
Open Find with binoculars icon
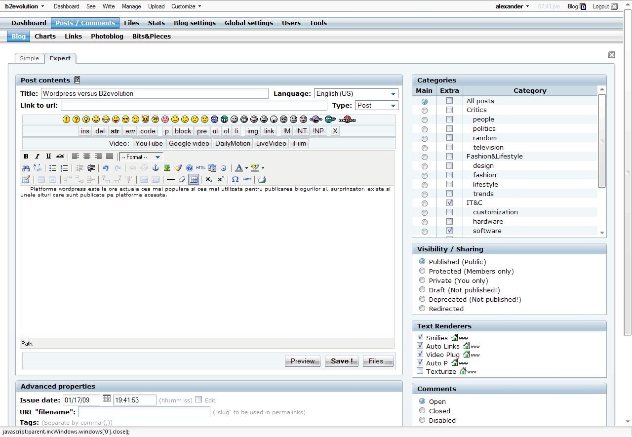pyautogui.click(x=26, y=168)
